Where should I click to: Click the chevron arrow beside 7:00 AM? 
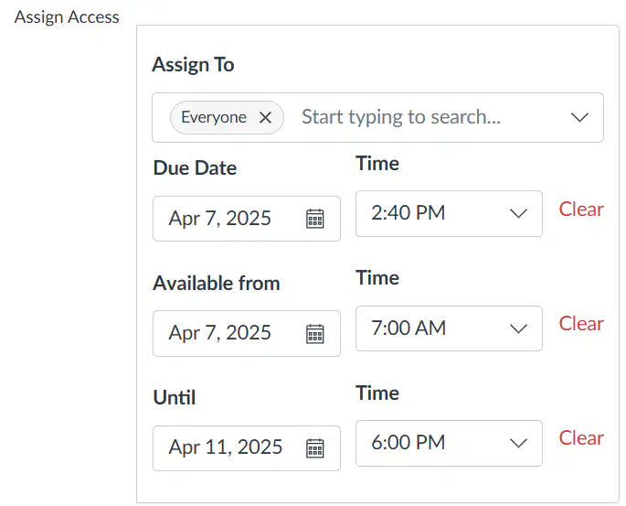pos(518,328)
